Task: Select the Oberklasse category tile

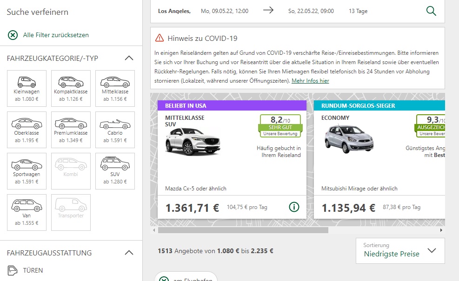Action: point(27,130)
